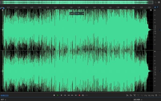Screen dimensions: 161x101
Task: Click the waveform overview navigator bar
Action: 77,2
